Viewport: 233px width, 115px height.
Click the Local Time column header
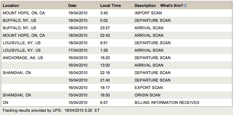tap(110, 6)
